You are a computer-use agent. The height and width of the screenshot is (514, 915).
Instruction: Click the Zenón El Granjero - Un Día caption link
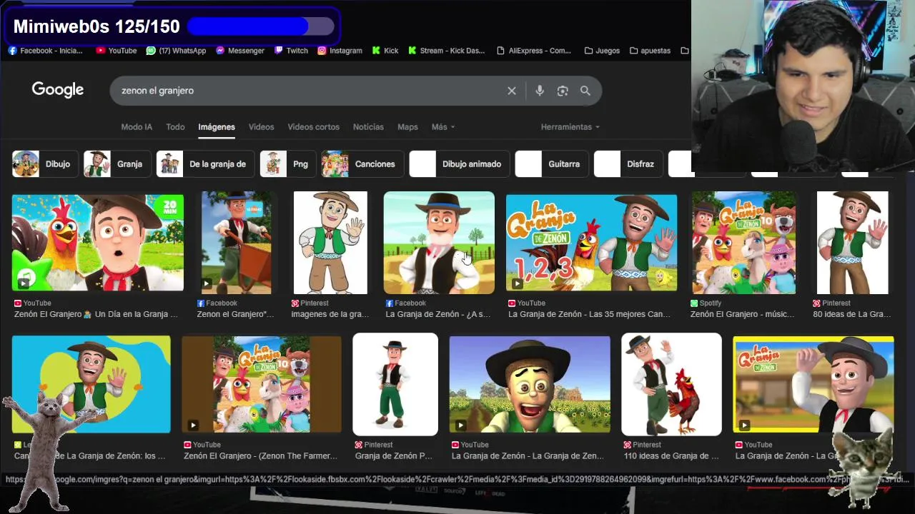point(96,314)
